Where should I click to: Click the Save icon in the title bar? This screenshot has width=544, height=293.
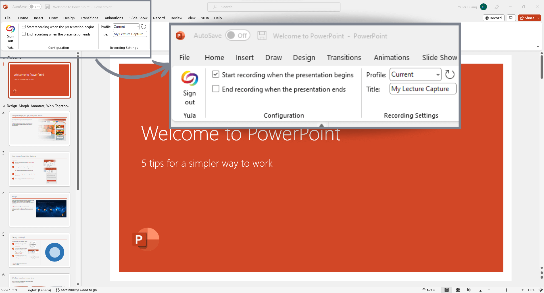pyautogui.click(x=47, y=7)
